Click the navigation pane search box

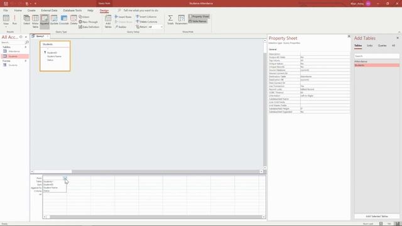pyautogui.click(x=13, y=42)
